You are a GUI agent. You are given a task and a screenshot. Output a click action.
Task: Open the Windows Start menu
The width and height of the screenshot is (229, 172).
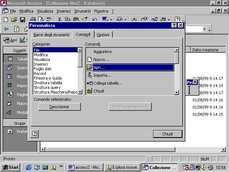pos(10,167)
